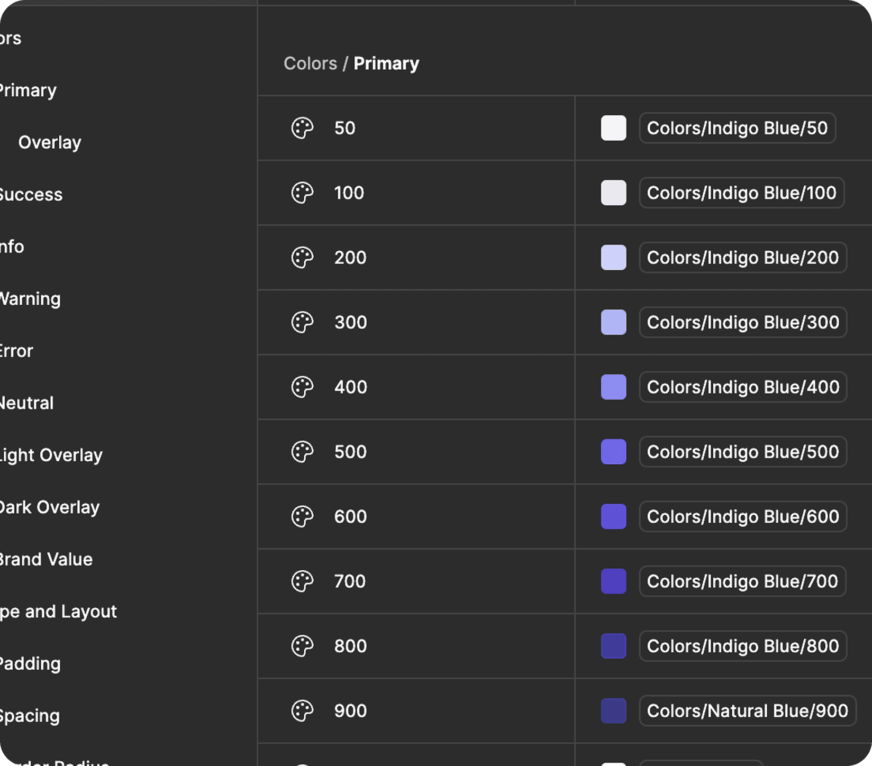Image resolution: width=872 pixels, height=766 pixels.
Task: Click the swatch next to Indigo Blue/700
Action: click(613, 581)
